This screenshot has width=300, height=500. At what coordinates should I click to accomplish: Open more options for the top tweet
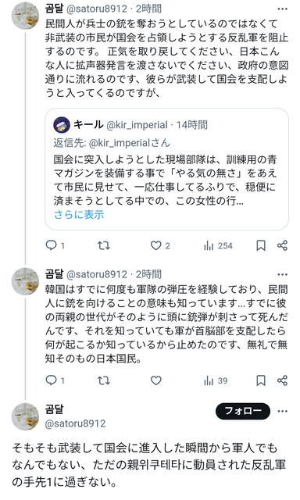[x=283, y=9]
